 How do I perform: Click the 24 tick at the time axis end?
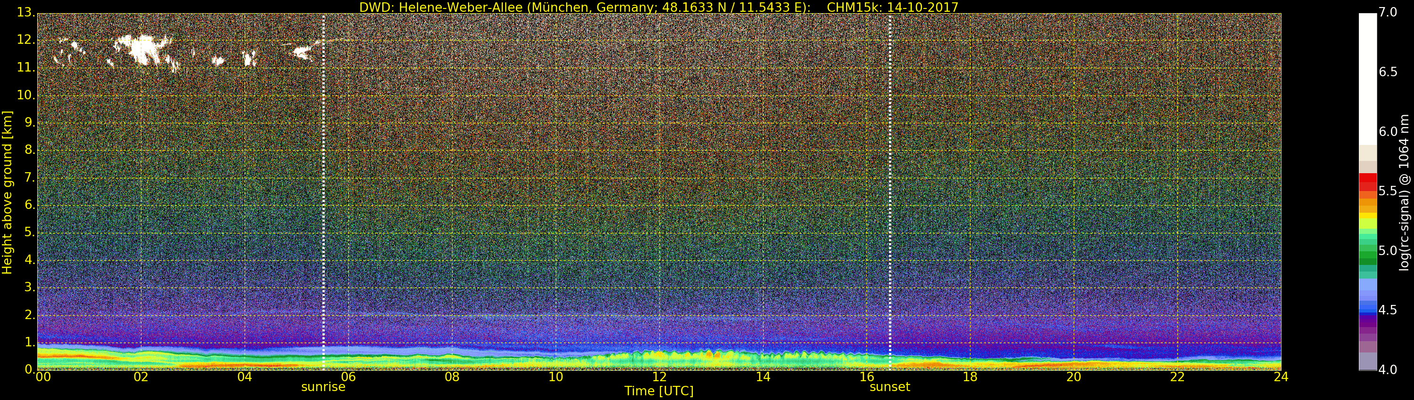click(1281, 377)
